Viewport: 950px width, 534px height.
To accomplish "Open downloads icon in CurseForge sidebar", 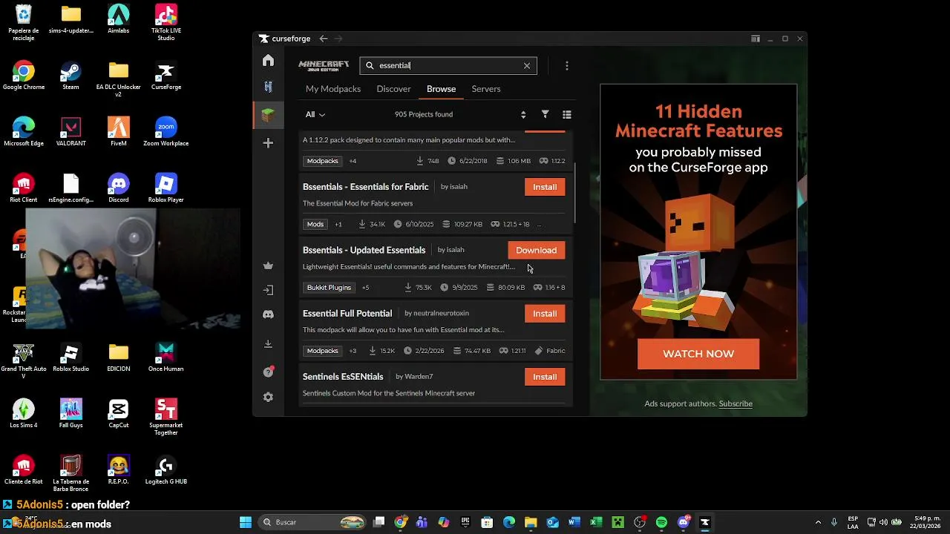I will (268, 344).
